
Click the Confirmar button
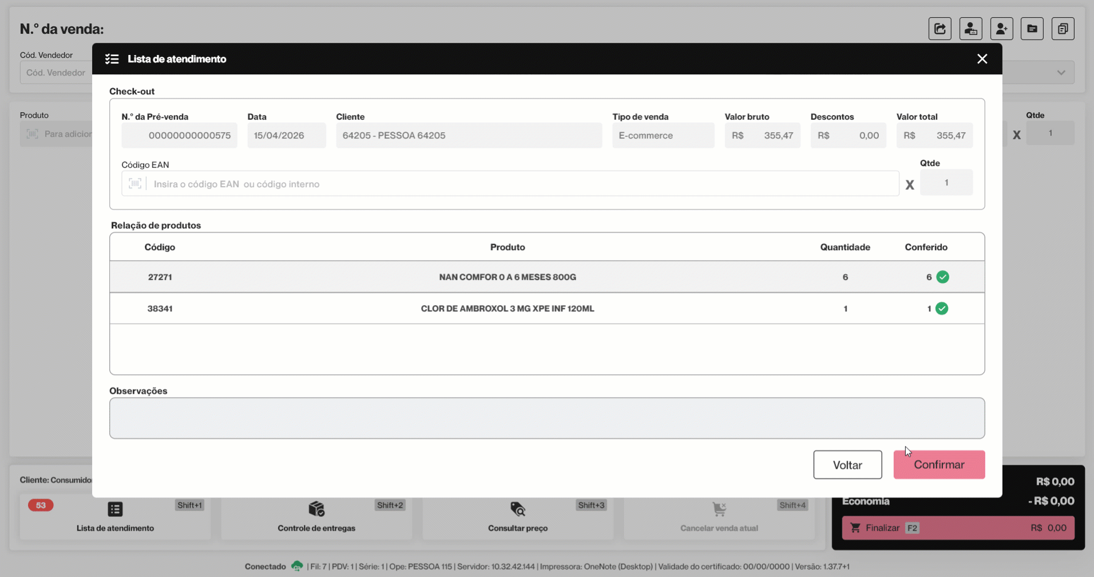[x=939, y=464]
